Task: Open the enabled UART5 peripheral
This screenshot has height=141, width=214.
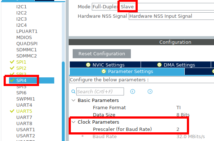Action: pos(24,111)
